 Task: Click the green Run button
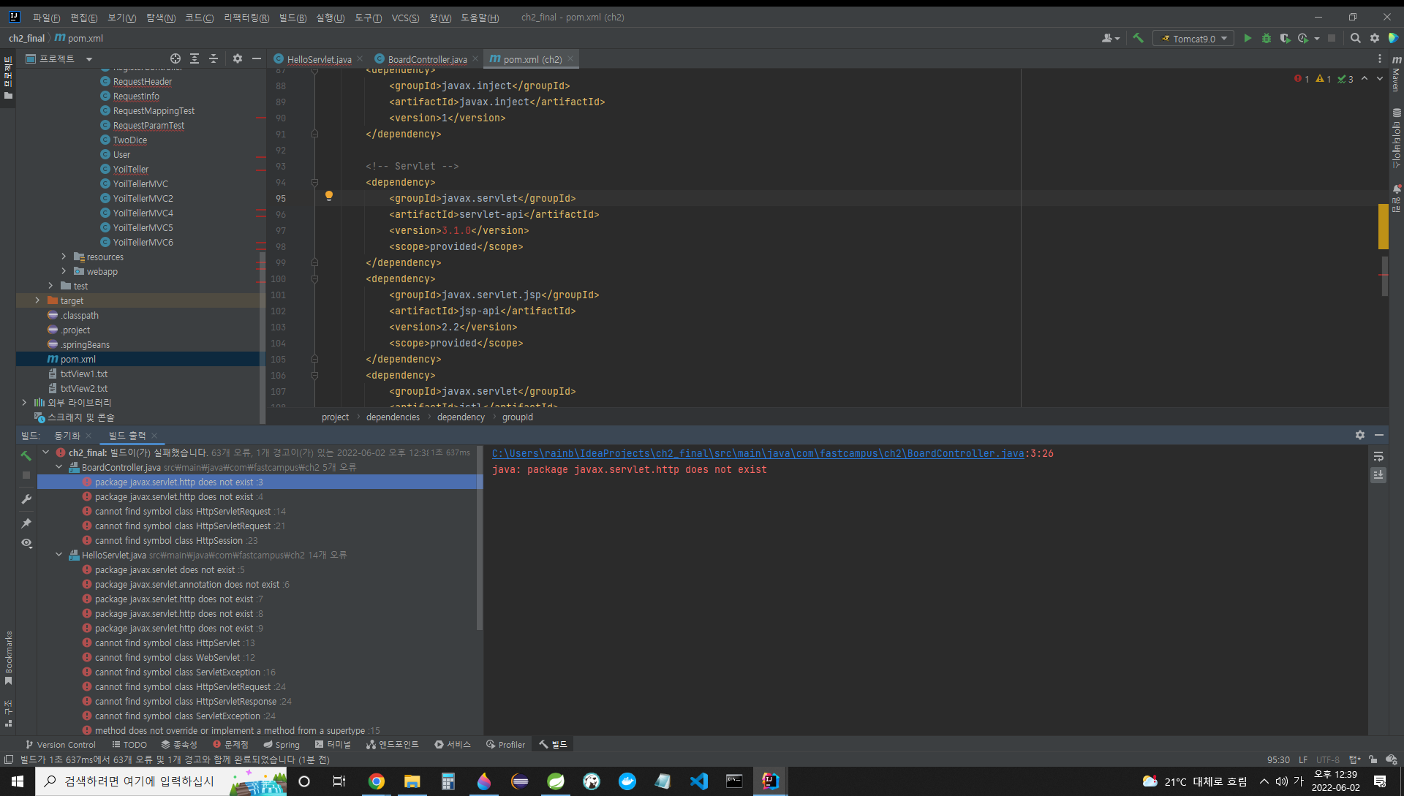1248,39
